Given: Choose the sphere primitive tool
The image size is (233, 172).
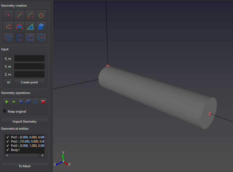Looking at the screenshot, I should point(41,38).
